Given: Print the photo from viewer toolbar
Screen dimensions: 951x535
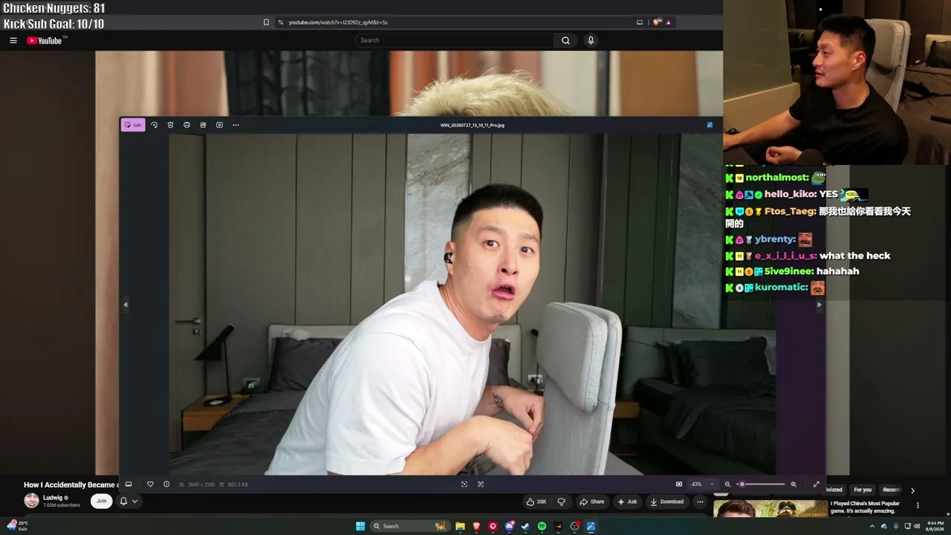Looking at the screenshot, I should [186, 125].
